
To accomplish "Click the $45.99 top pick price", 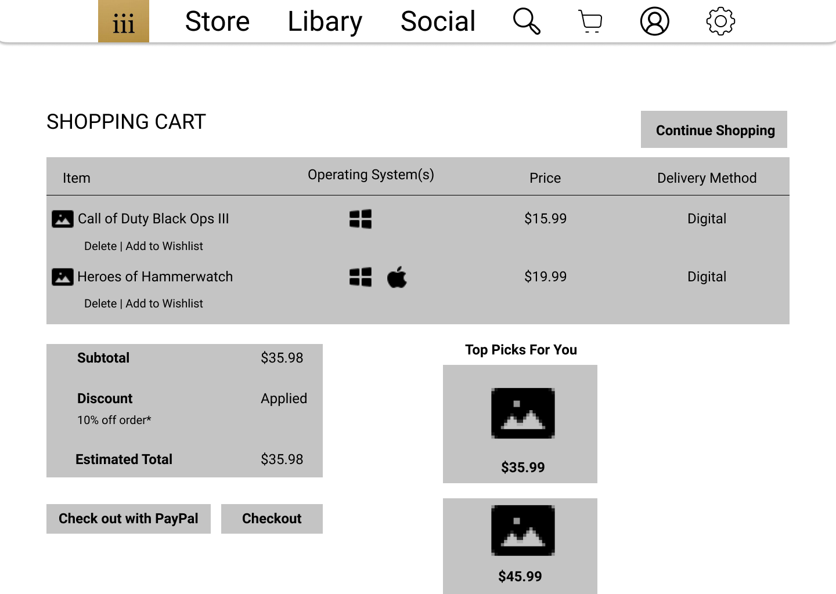I will tap(520, 577).
